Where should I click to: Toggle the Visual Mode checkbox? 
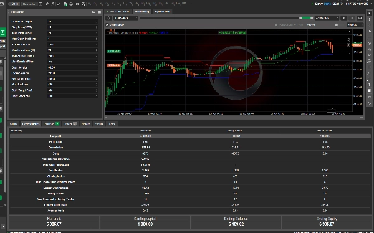click(x=107, y=25)
